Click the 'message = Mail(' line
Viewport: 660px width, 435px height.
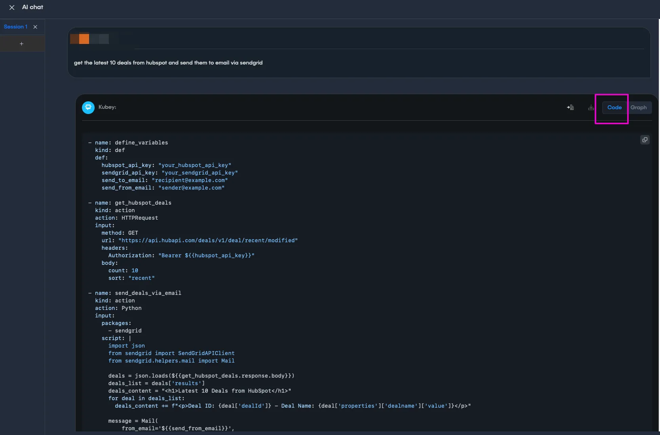(133, 421)
